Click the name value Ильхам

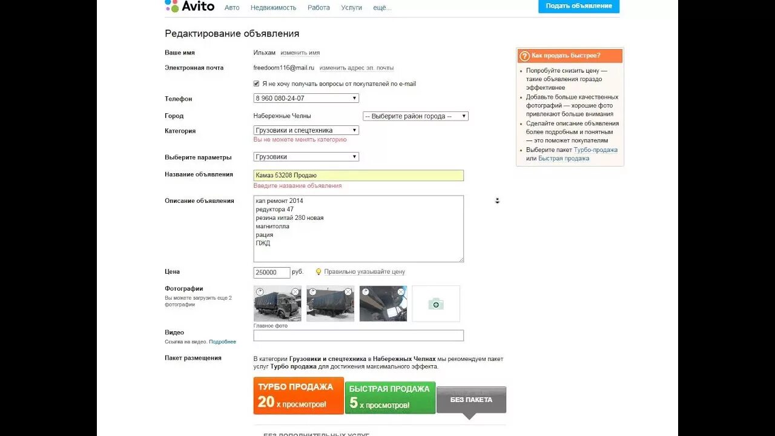click(265, 53)
